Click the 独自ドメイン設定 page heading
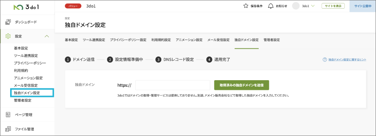376x136 pixels. click(x=85, y=25)
